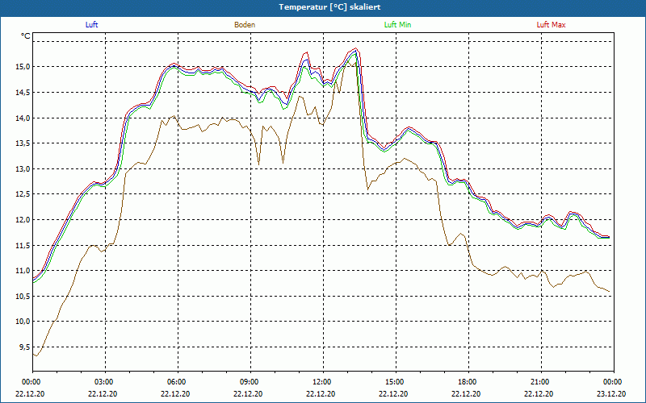Viewport: 646px width, 403px height.
Task: Click the '10,5' y-axis value
Action: pyautogui.click(x=23, y=296)
